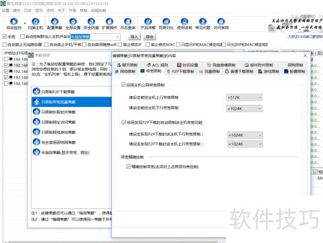Screen dimensions: 323x243
Task: Expand the <512K upload bandwidth dropdown
Action: (244, 97)
